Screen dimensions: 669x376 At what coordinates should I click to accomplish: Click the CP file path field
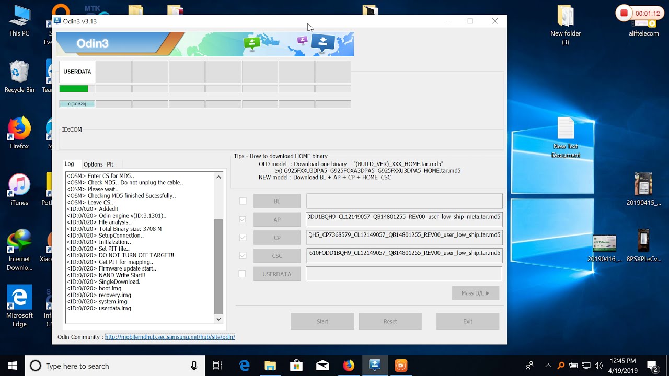pyautogui.click(x=405, y=238)
